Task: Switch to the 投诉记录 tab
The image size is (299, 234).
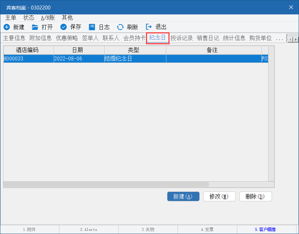Action: coord(182,38)
